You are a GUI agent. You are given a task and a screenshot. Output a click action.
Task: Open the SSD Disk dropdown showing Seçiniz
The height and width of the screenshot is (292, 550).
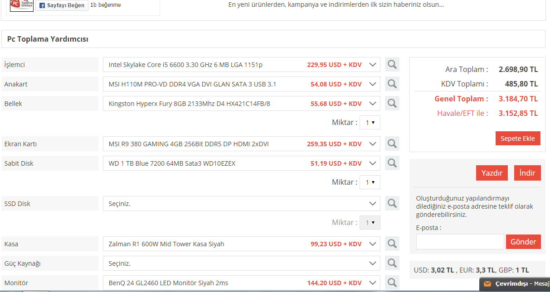point(242,204)
